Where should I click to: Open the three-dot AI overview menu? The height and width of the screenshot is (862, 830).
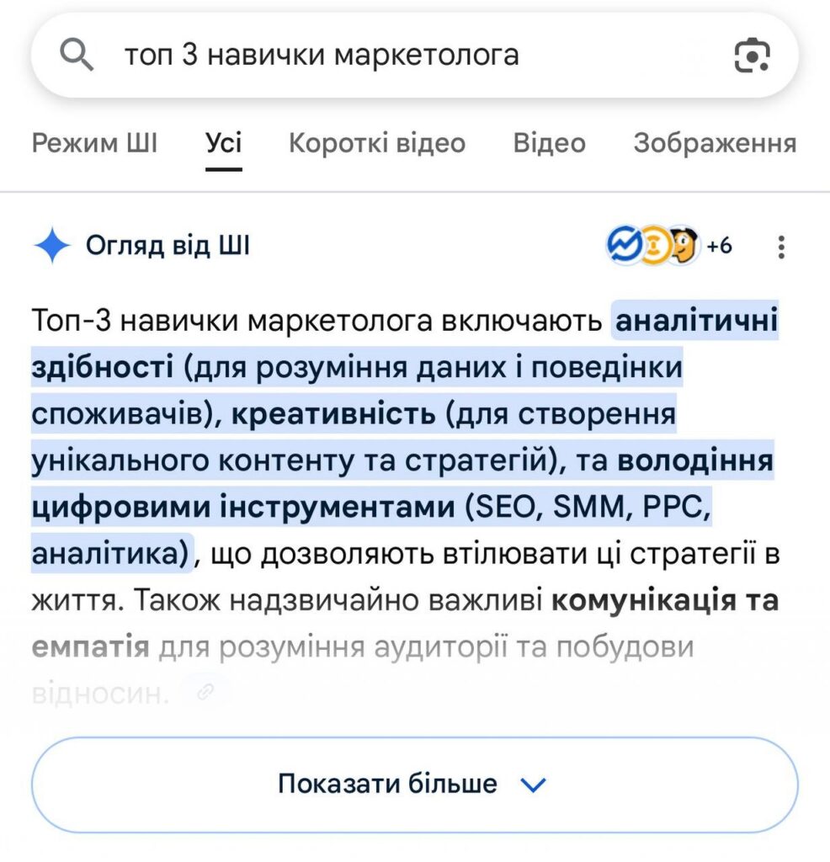(781, 247)
